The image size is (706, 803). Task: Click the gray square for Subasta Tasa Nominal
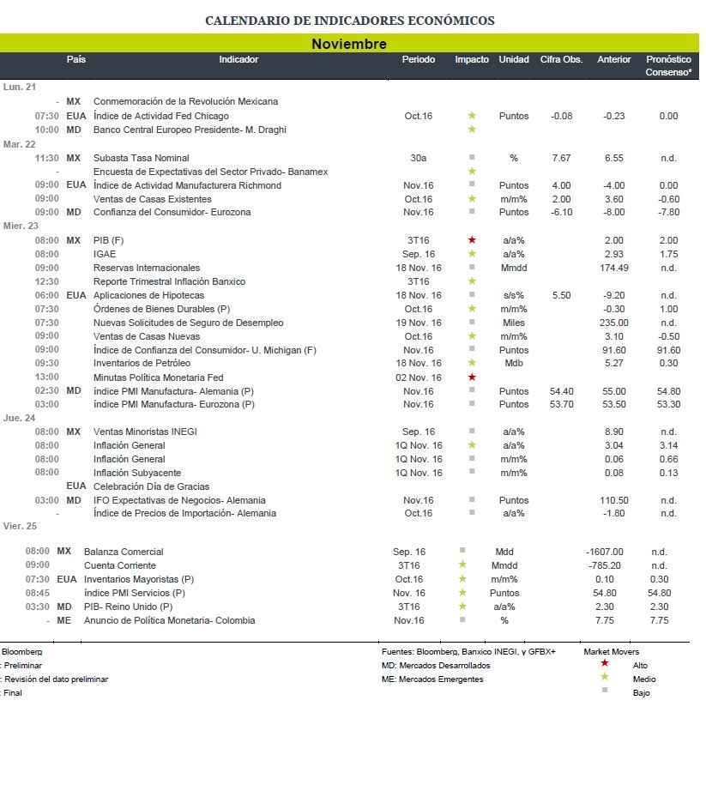tap(472, 157)
